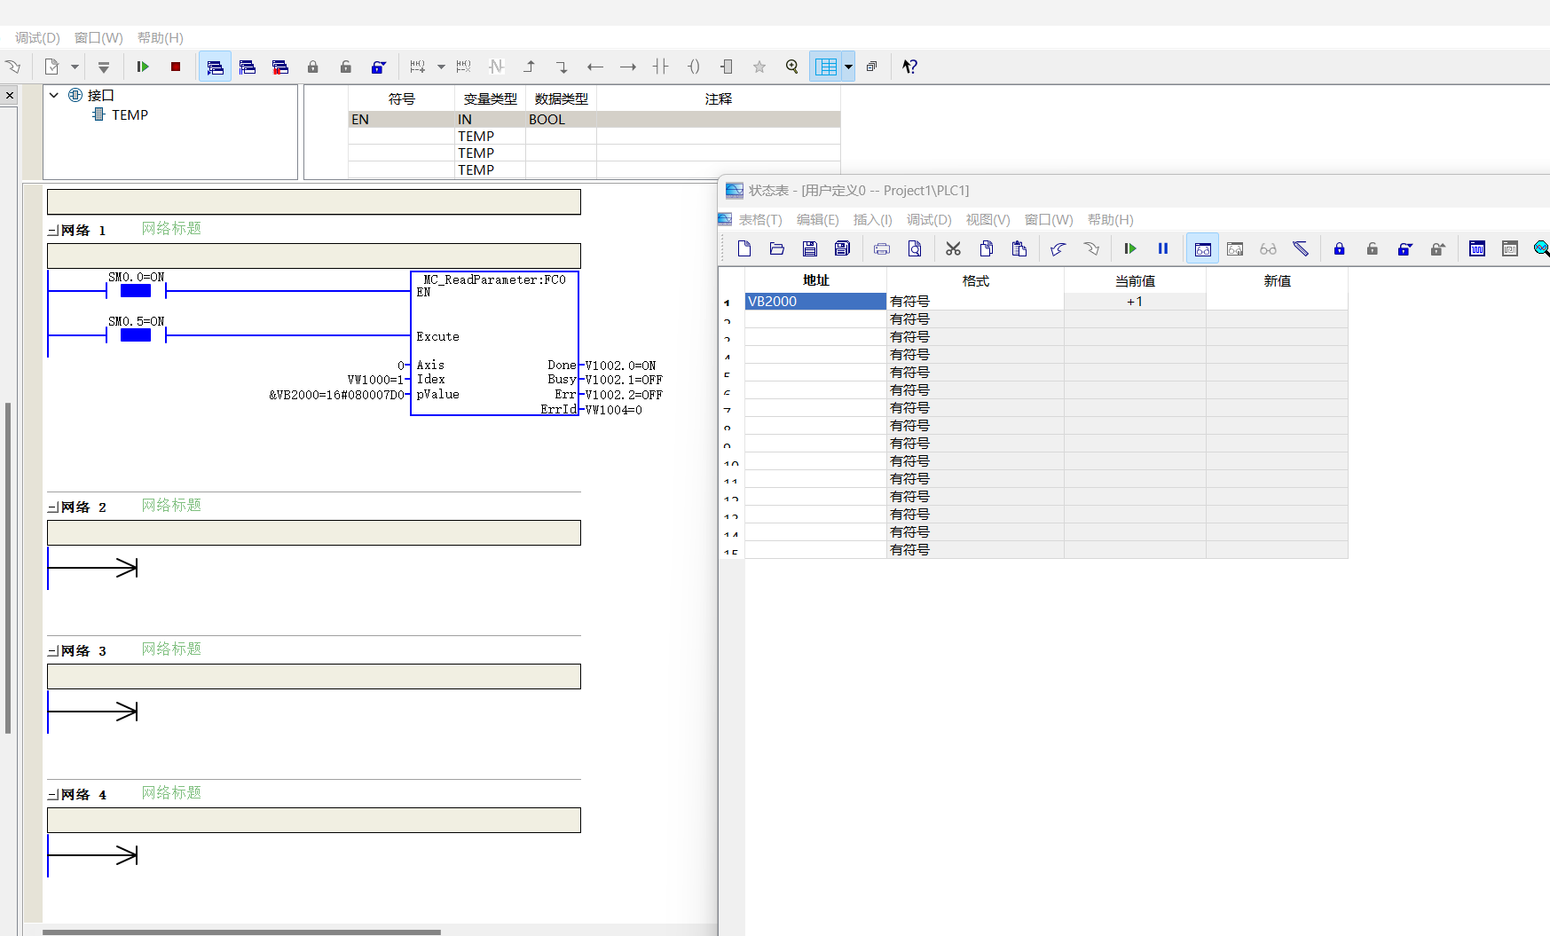Click the write-values pencil icon

1301,248
